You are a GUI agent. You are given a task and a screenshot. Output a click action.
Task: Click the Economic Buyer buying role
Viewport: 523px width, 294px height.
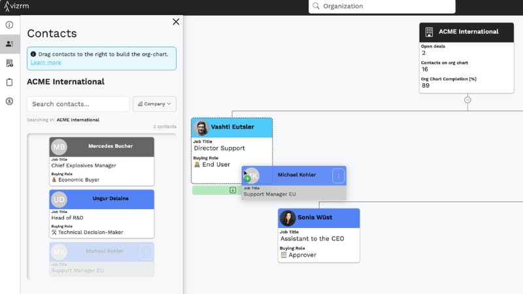(x=75, y=180)
